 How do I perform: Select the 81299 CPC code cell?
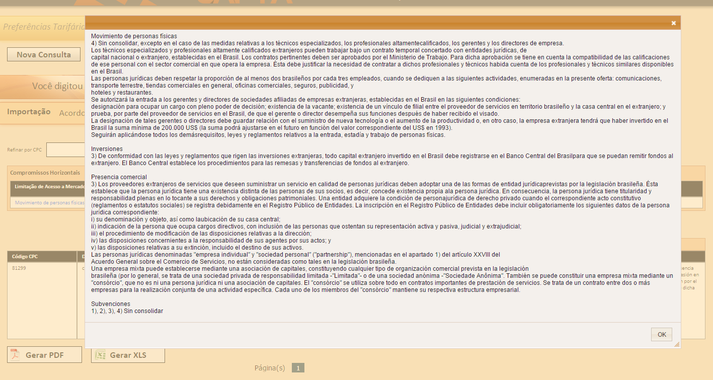pos(20,268)
